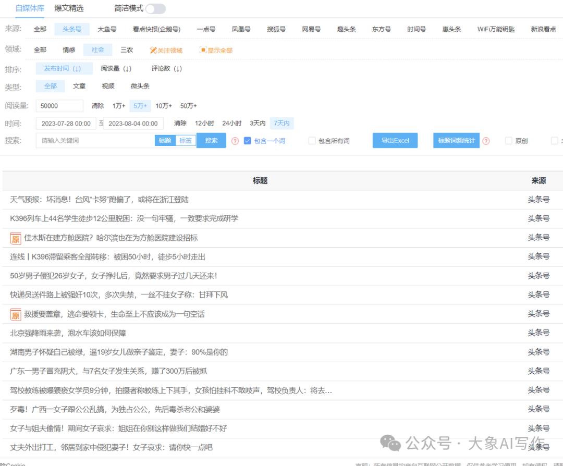The width and height of the screenshot is (563, 466).
Task: Select source 一点号
Action: point(206,29)
